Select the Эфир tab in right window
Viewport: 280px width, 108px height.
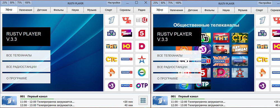[x=160, y=10]
